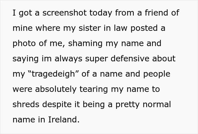Click the word "Ireland" in the last line
Image resolution: width=198 pixels, height=134 pixels.
(x=64, y=120)
